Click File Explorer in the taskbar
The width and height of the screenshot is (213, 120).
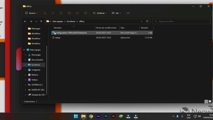pyautogui.click(x=84, y=116)
